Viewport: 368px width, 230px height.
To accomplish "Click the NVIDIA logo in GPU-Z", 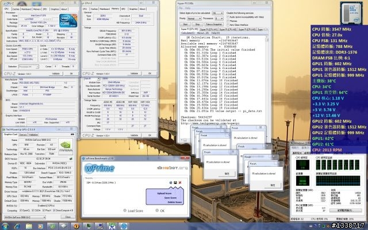I will point(66,146).
